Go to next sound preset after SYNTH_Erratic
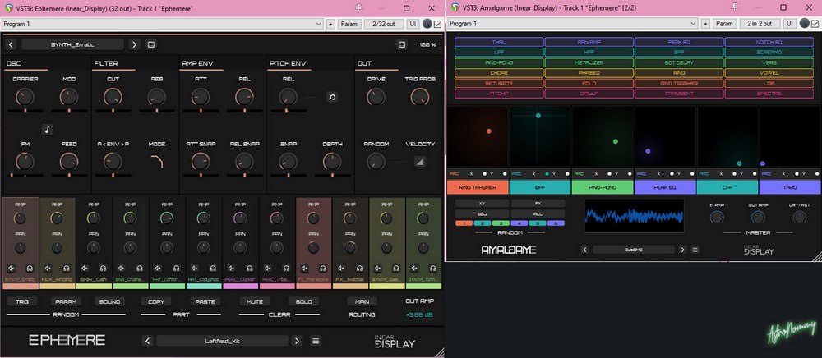822x358 pixels. 134,44
